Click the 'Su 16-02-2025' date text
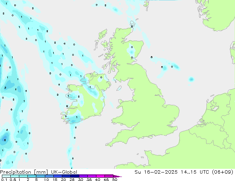 click(x=156, y=172)
